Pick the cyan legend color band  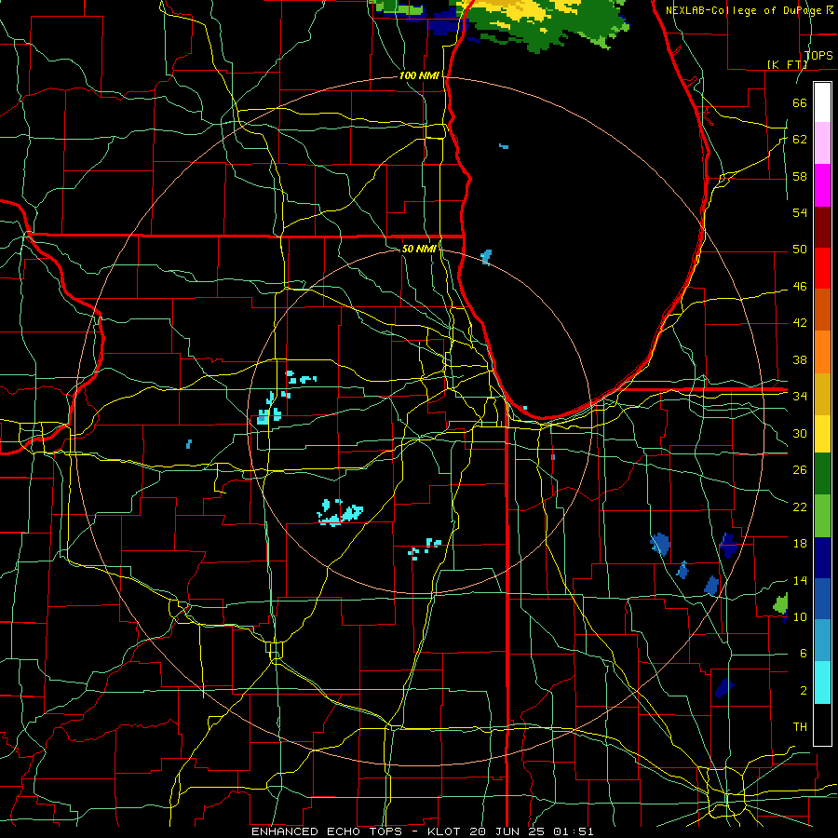pos(822,683)
